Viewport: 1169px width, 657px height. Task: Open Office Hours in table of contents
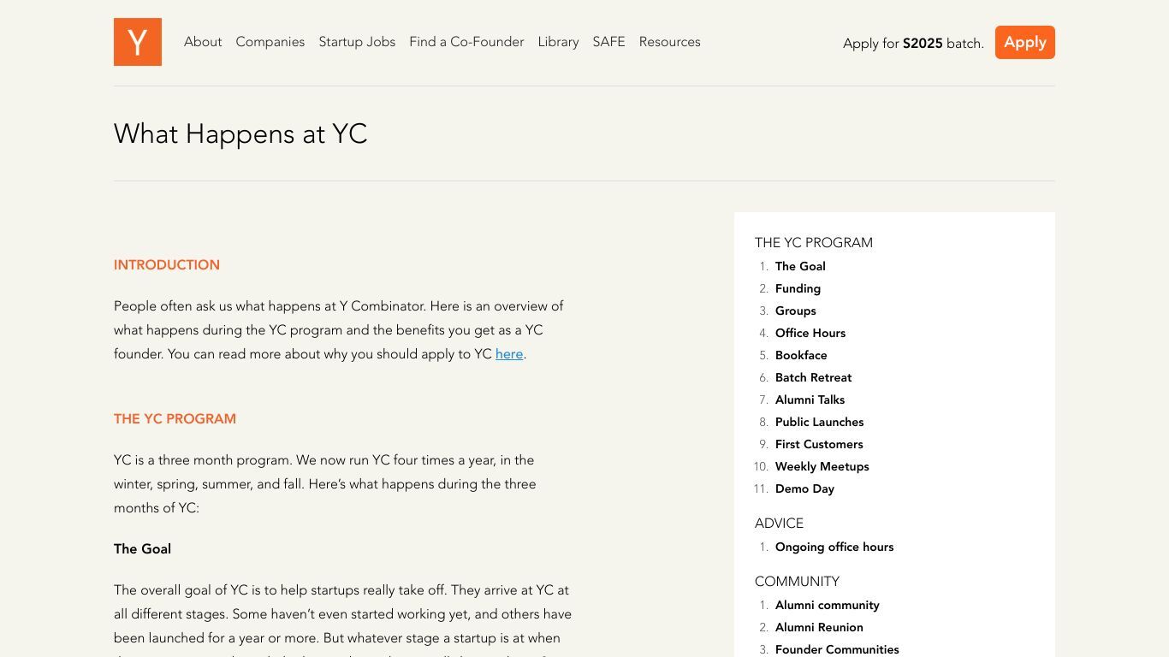point(810,333)
